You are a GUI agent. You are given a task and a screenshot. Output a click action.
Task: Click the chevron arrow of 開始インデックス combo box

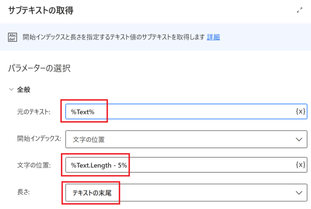(299, 139)
